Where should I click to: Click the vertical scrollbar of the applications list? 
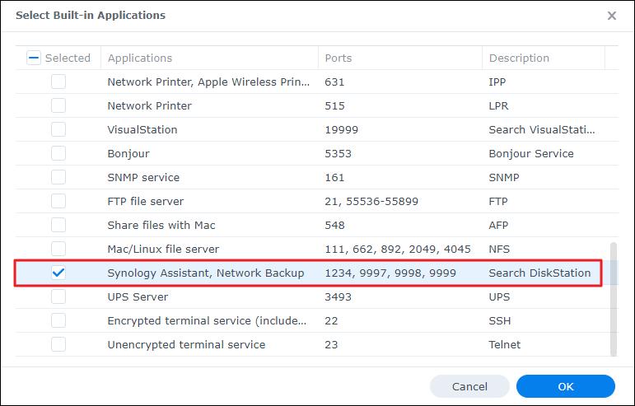point(613,300)
